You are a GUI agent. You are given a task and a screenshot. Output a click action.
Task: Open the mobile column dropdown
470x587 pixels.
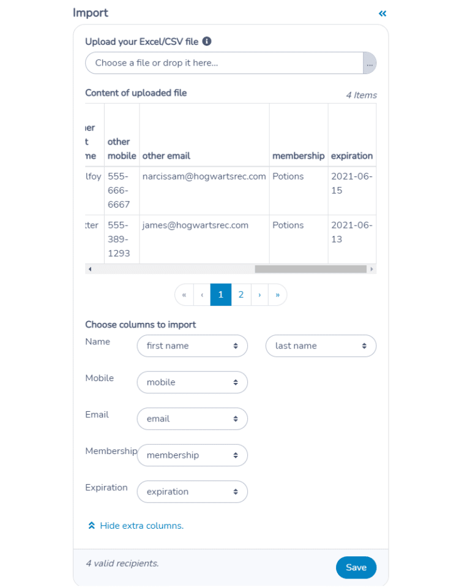(192, 382)
